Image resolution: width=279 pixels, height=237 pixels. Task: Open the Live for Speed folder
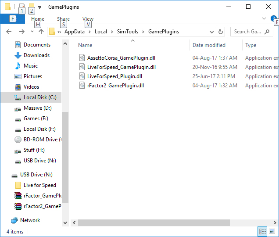(39, 185)
